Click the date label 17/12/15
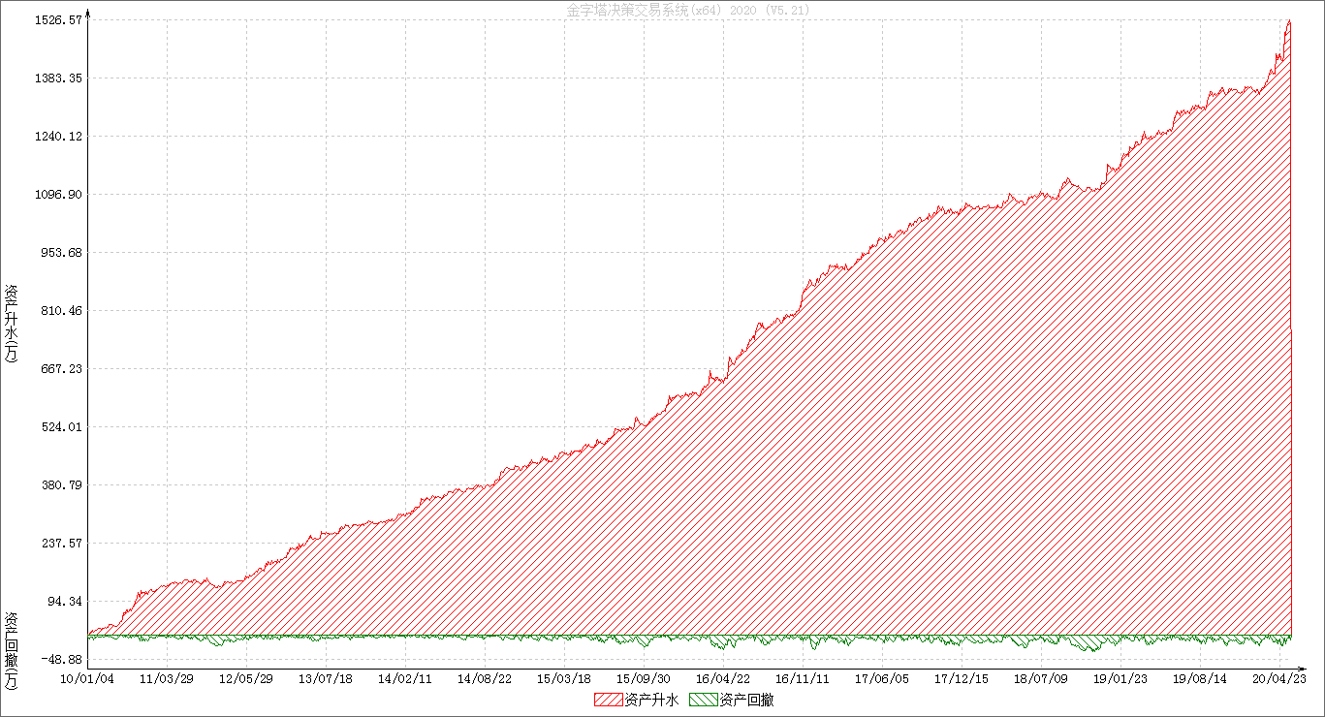 [x=962, y=678]
